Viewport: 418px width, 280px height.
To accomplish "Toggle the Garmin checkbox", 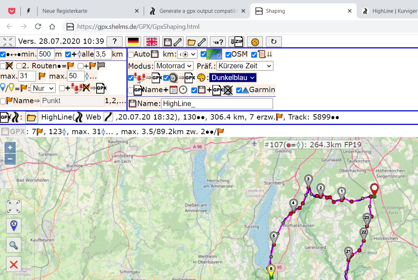I will pyautogui.click(x=239, y=90).
